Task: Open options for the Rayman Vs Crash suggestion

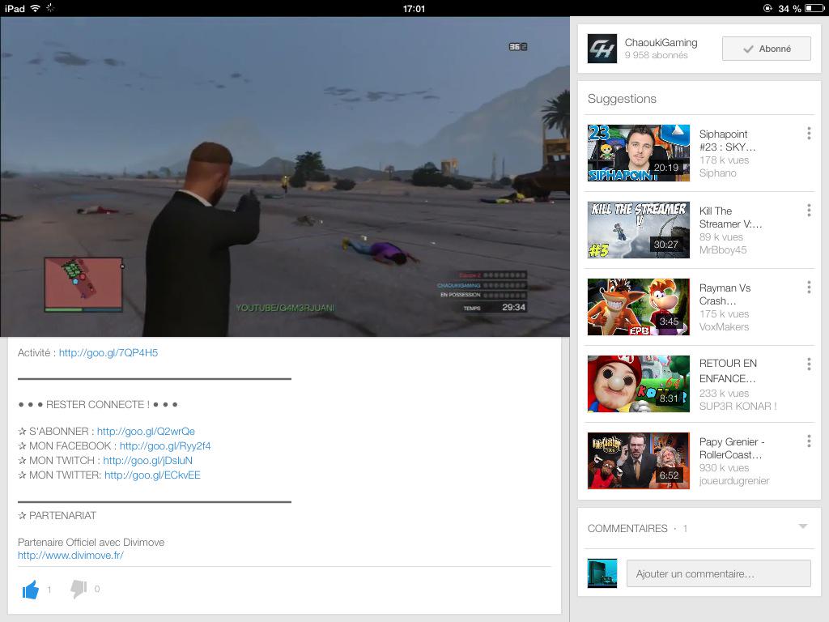Action: 809,288
